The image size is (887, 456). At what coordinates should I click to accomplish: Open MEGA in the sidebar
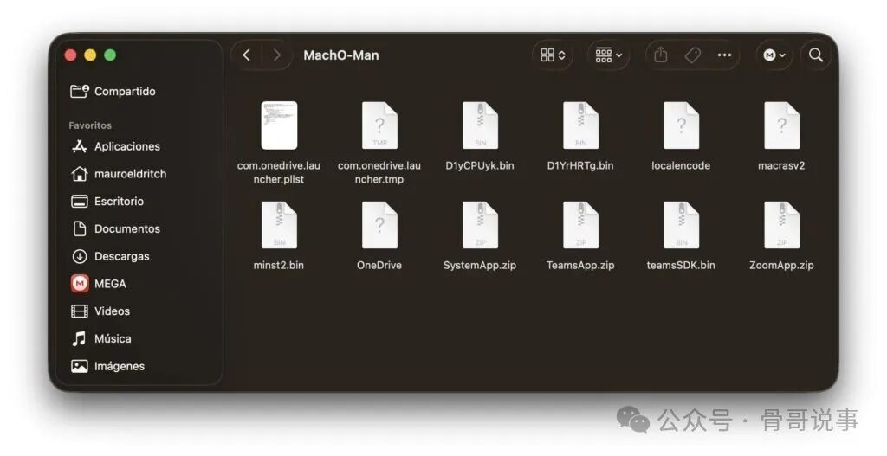coord(99,284)
